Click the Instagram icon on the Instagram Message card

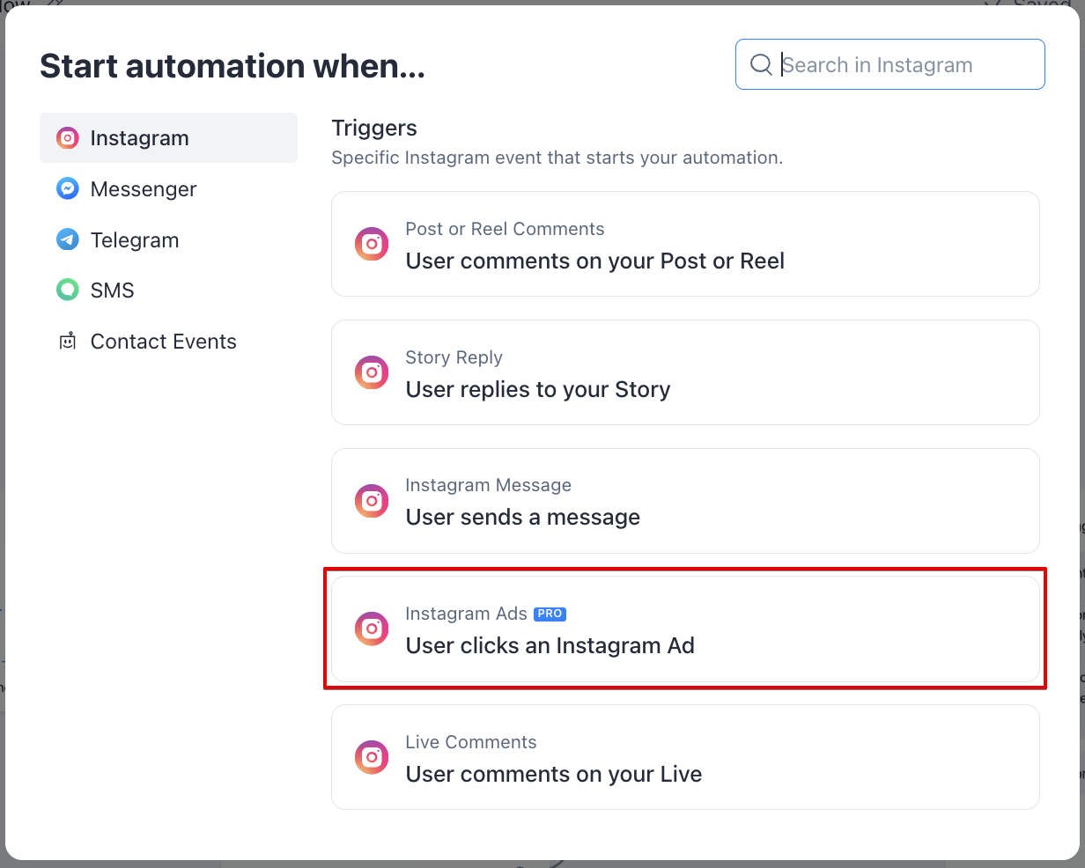372,501
